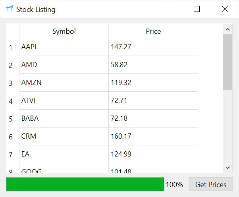Click the Price column header
The image size is (239, 197).
[x=153, y=31]
